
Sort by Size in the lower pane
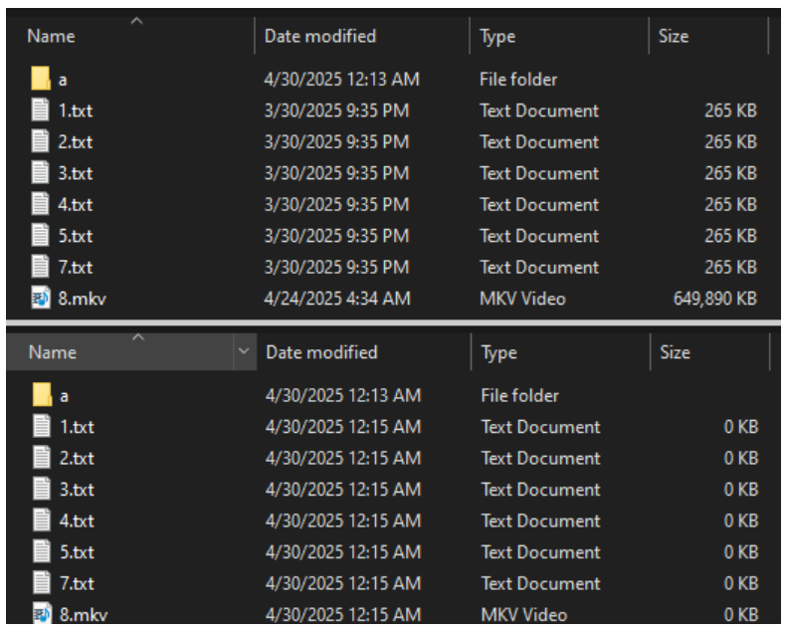point(674,352)
